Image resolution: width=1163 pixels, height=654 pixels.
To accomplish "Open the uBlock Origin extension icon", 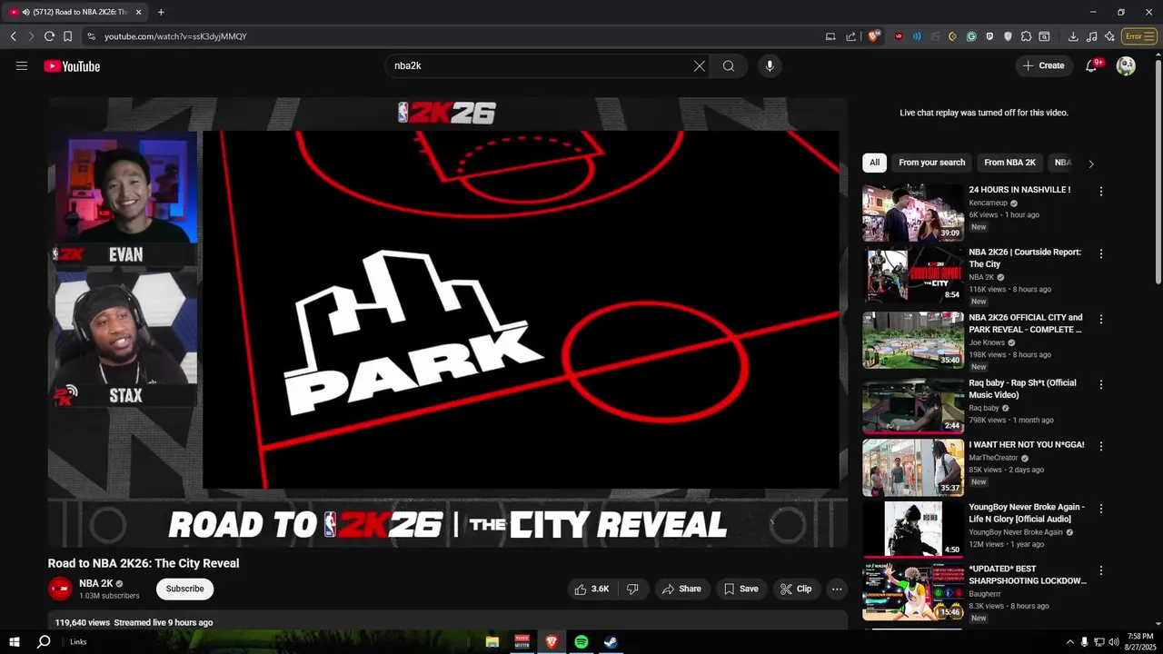I will (x=900, y=36).
